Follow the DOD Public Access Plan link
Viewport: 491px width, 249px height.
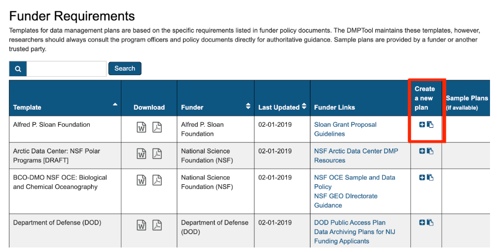[350, 222]
